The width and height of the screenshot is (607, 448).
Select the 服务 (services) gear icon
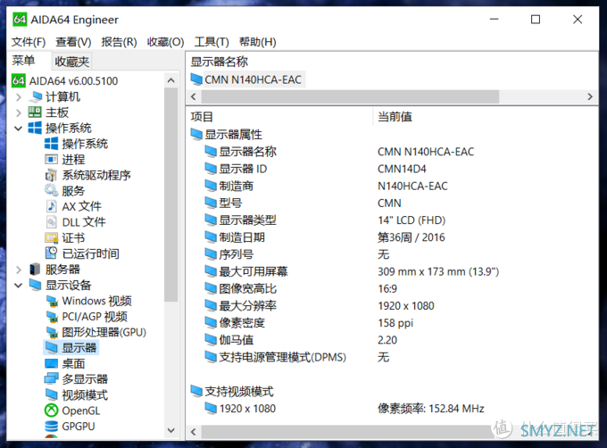pos(52,191)
